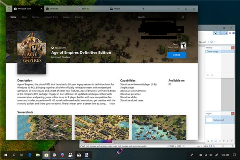Move layer down arrow in Layers panel

(x=228, y=141)
